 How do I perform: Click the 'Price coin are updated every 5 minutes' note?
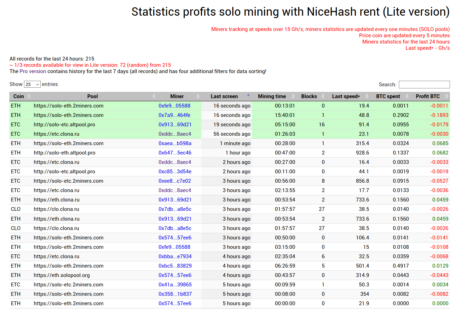[x=404, y=35]
